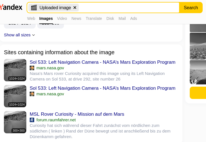Click raumfahrer.net R favicon

[x=32, y=120]
